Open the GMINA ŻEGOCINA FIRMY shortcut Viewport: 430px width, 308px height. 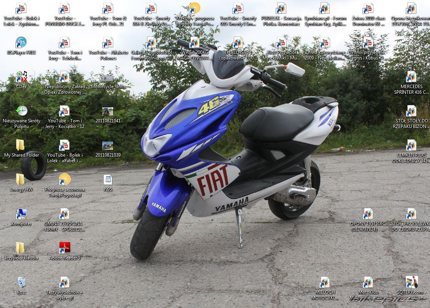(x=64, y=214)
